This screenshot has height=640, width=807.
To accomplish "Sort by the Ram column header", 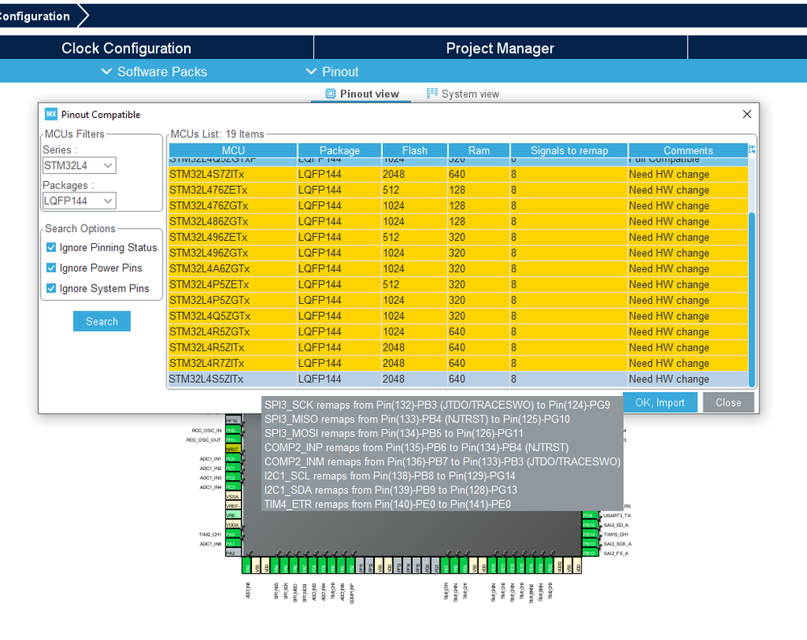I will tap(479, 150).
